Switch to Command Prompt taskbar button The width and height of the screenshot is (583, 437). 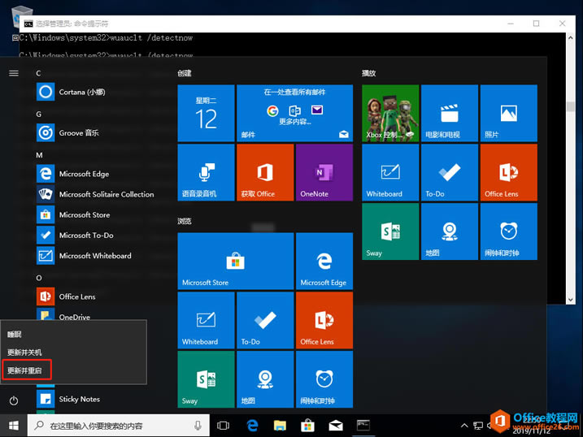click(x=363, y=426)
